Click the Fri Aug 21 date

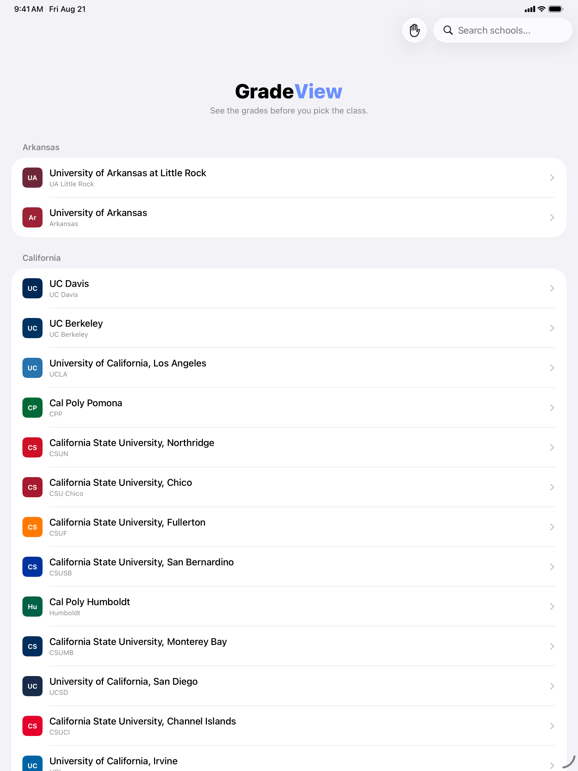[67, 9]
